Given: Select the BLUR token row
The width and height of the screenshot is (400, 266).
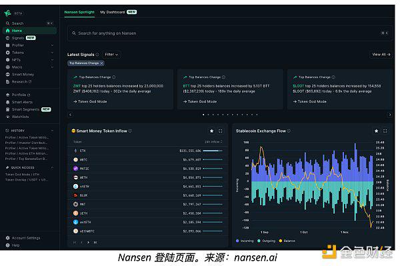Looking at the screenshot, I should pos(148,195).
